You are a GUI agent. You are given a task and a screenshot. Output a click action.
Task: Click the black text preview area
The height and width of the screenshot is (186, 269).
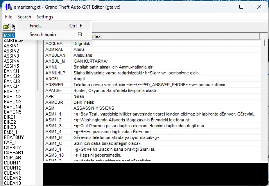tap(156, 174)
